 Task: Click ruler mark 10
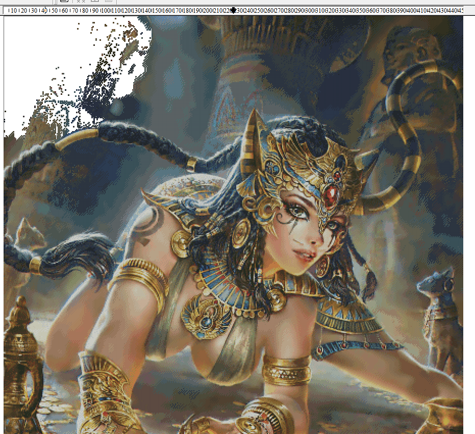coord(14,11)
